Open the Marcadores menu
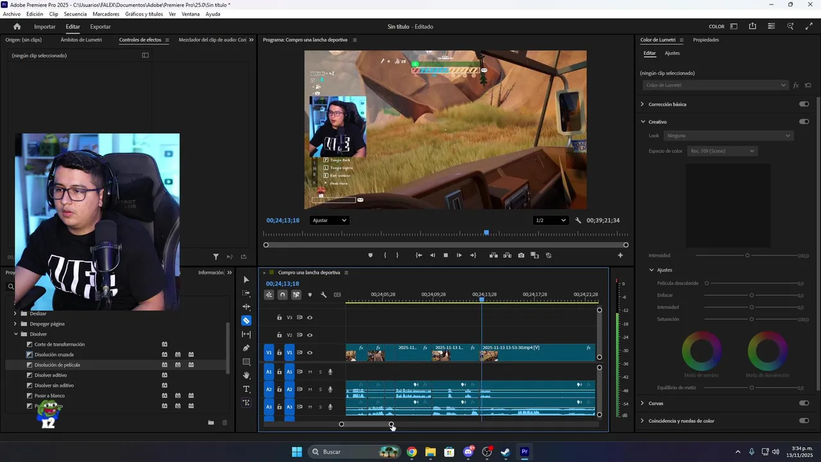821x462 pixels. click(106, 14)
